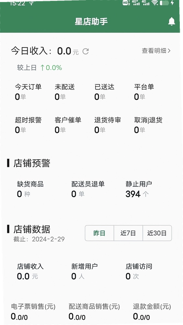The width and height of the screenshot is (183, 325).
Task: Switch to the 近30日 tab
Action: pyautogui.click(x=157, y=233)
